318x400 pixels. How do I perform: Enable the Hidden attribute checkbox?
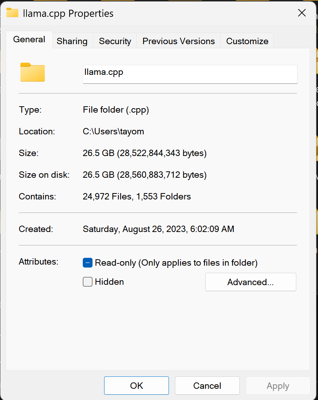click(x=88, y=282)
